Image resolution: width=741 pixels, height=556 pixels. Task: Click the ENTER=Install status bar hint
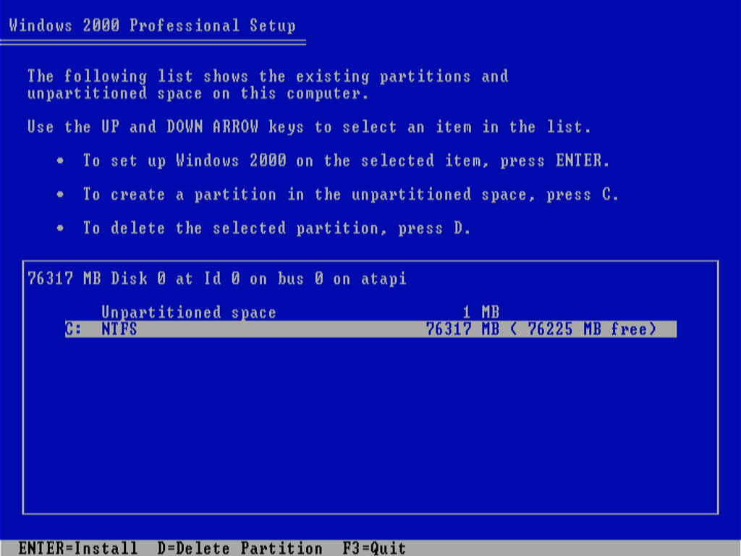pyautogui.click(x=78, y=548)
